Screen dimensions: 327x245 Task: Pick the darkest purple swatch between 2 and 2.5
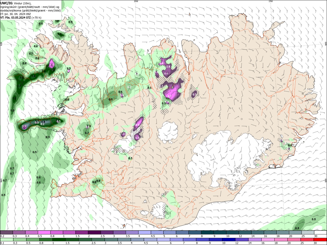coord(94,232)
